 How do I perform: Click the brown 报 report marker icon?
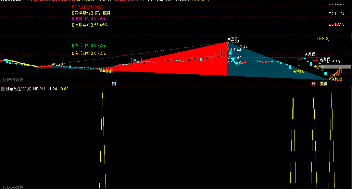(x=322, y=84)
